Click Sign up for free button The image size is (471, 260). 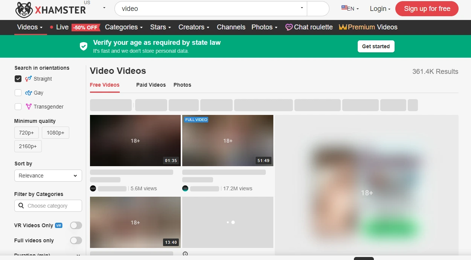click(427, 9)
